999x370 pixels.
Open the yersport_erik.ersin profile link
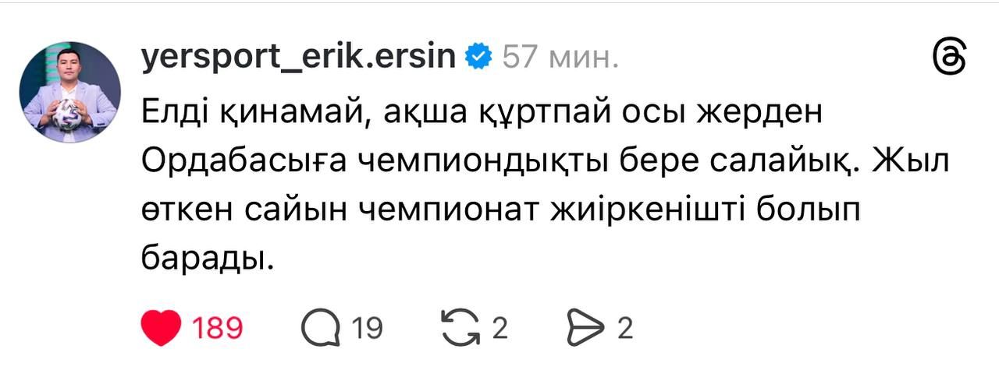297,57
